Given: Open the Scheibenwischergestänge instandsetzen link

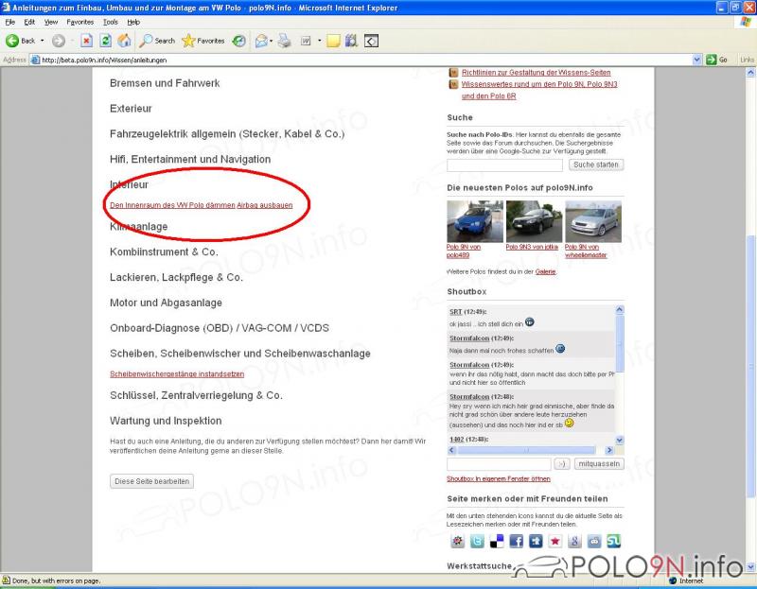Looking at the screenshot, I should (x=177, y=373).
